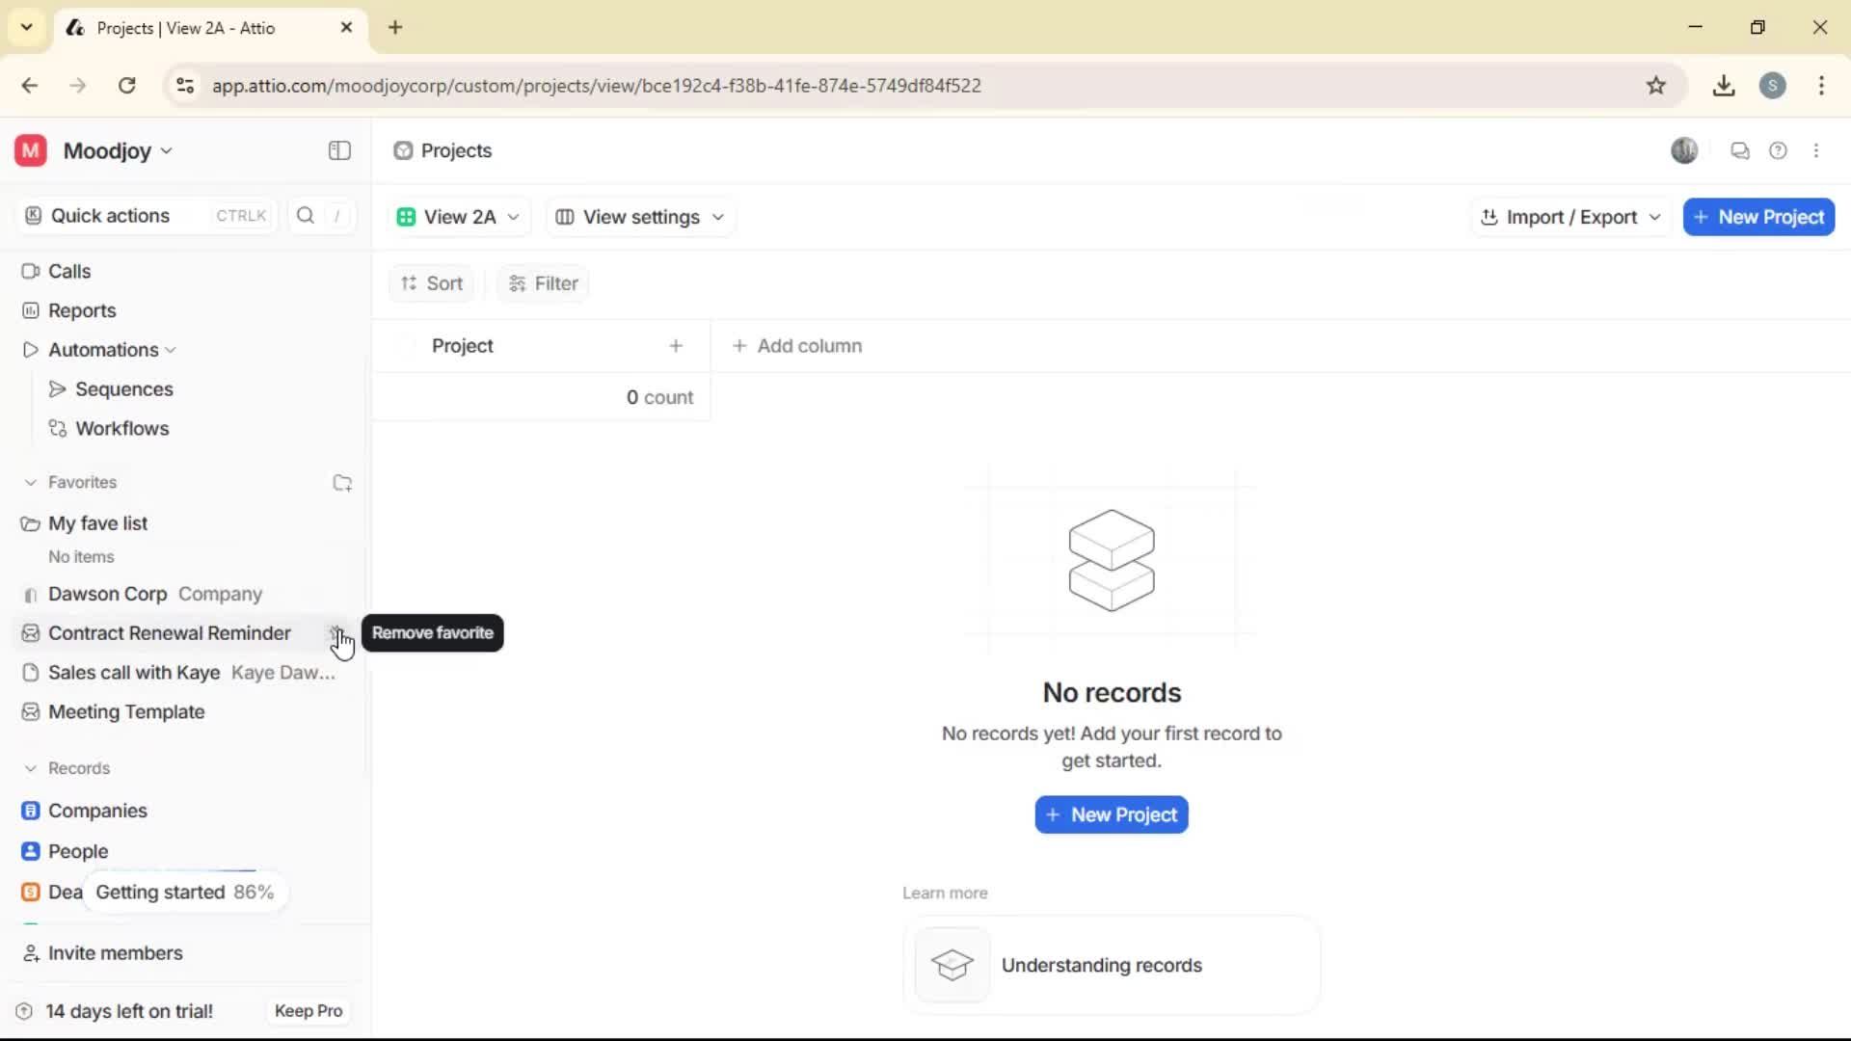Open the chat feedback icon in top bar
The image size is (1851, 1041).
[x=1740, y=150]
